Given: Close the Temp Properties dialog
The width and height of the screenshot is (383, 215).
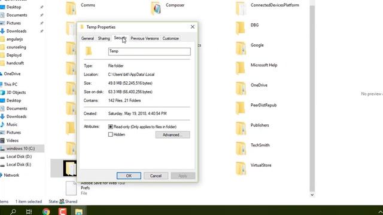Looking at the screenshot, I should (193, 27).
